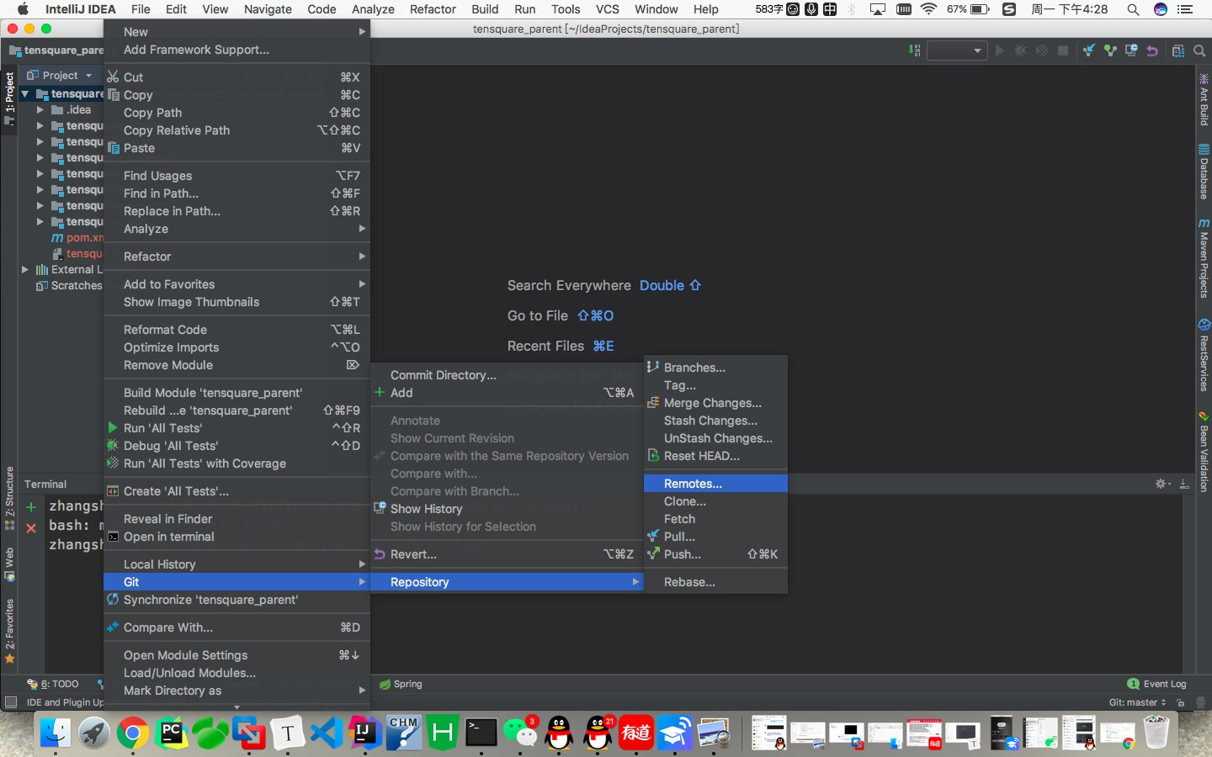The image size is (1212, 757).
Task: Click the tool windows toggle icon in status bar
Action: point(10,702)
